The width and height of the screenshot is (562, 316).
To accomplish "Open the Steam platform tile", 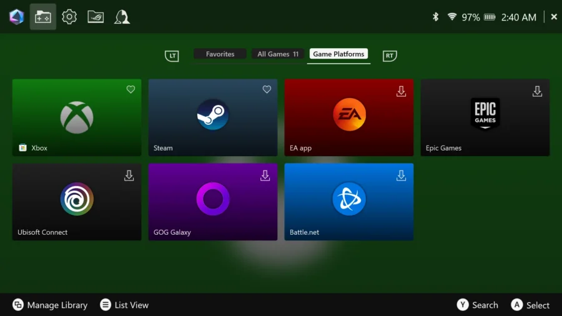I will point(213,117).
